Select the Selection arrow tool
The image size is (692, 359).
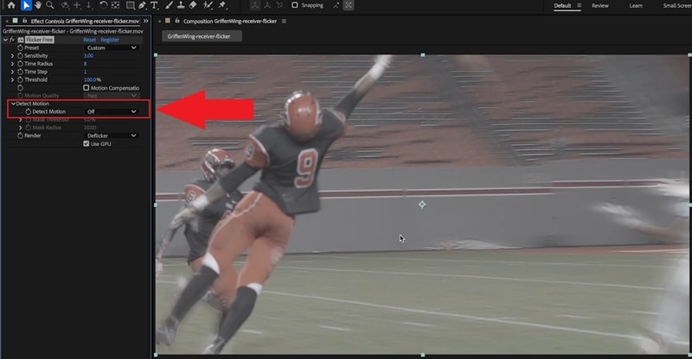coord(26,5)
